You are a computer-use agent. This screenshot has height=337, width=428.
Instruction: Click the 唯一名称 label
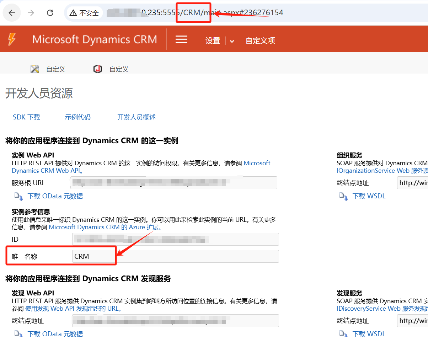pyautogui.click(x=25, y=256)
